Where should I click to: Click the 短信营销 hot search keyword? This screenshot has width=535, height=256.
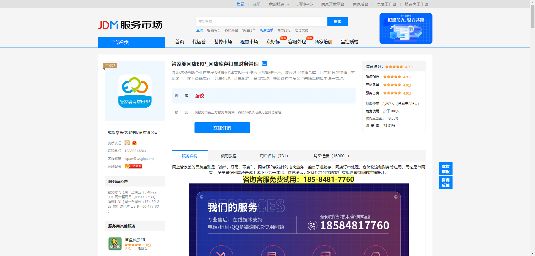tap(301, 30)
